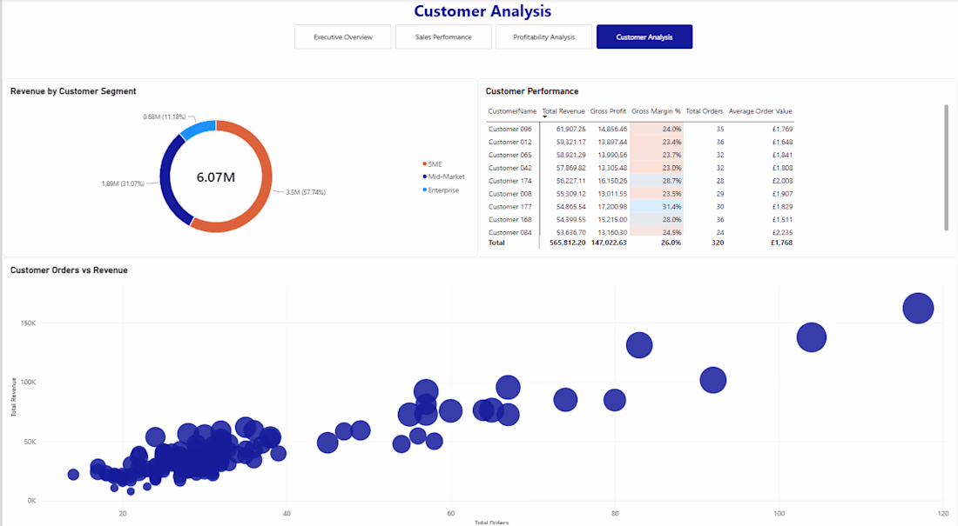Select the Customer 096 row name
958x526 pixels.
pos(510,129)
